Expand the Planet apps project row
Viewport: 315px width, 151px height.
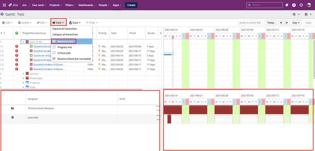23,78
